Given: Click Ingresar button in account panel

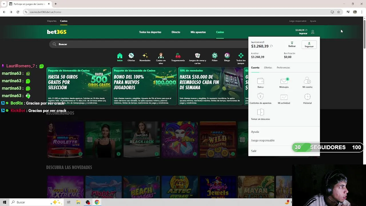Looking at the screenshot, I should 309,44.
